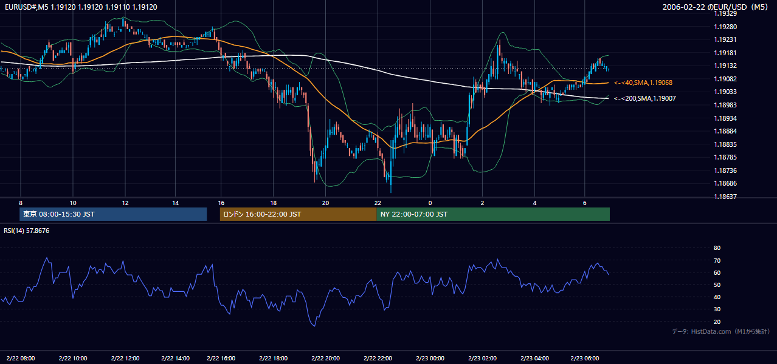This screenshot has width=777, height=364.
Task: Select the 東京 08:00-15:30 JST session bar
Action: click(x=113, y=214)
